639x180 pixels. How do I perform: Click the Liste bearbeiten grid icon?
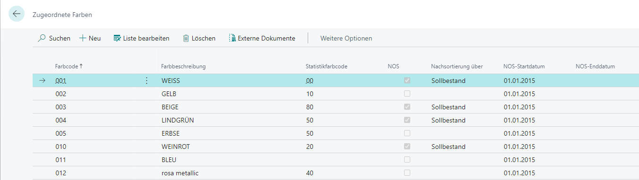click(x=117, y=38)
